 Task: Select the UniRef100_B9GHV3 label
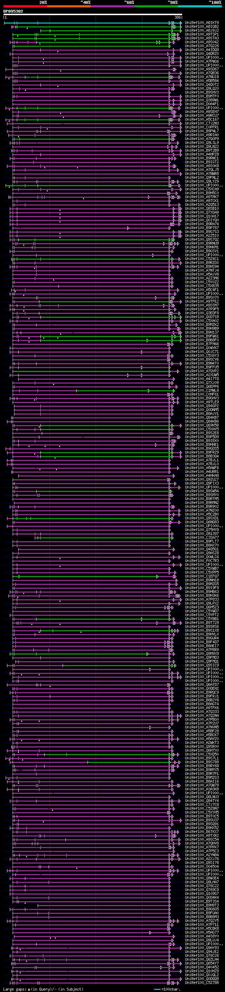pyautogui.click(x=202, y=398)
